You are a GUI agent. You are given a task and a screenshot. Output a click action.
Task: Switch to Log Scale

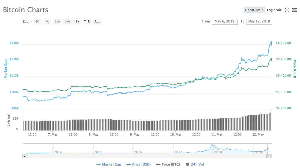274,10
